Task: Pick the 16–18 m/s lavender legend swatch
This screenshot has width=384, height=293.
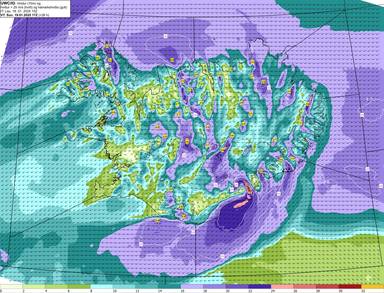Action: (192, 287)
